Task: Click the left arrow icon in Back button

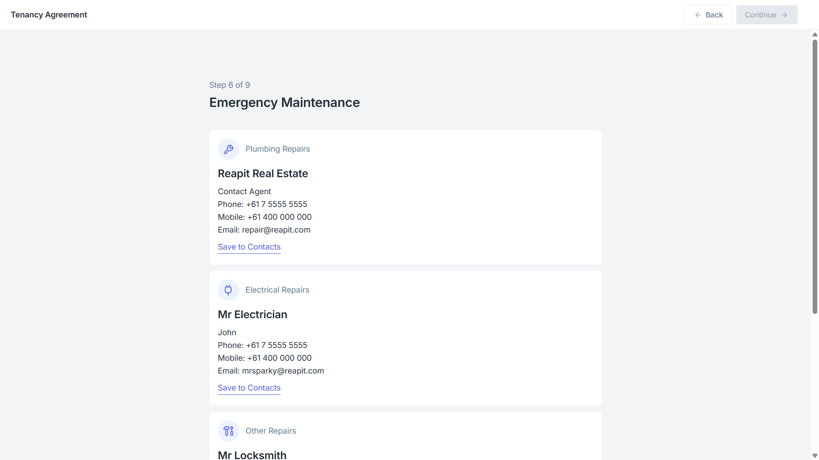Action: pos(698,15)
